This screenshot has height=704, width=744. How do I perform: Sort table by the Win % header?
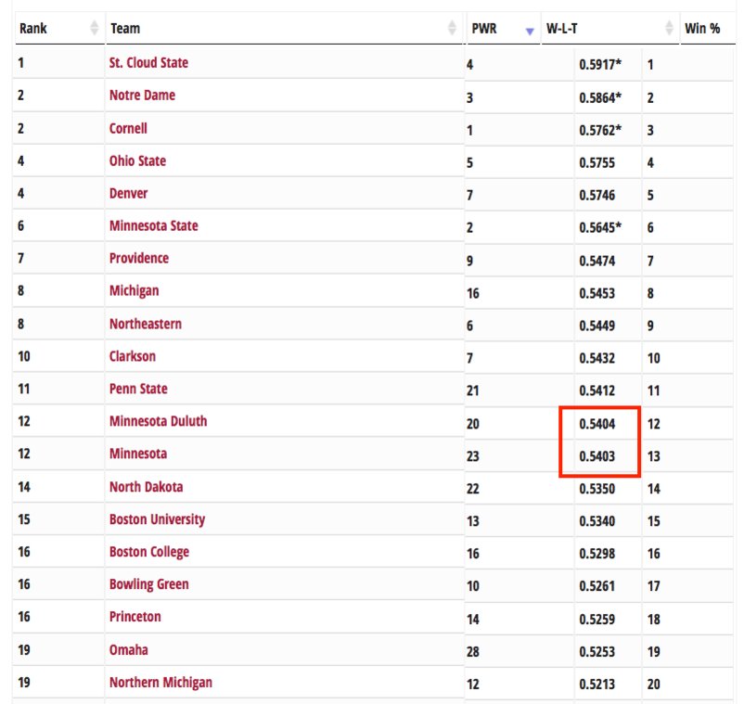[x=702, y=29]
